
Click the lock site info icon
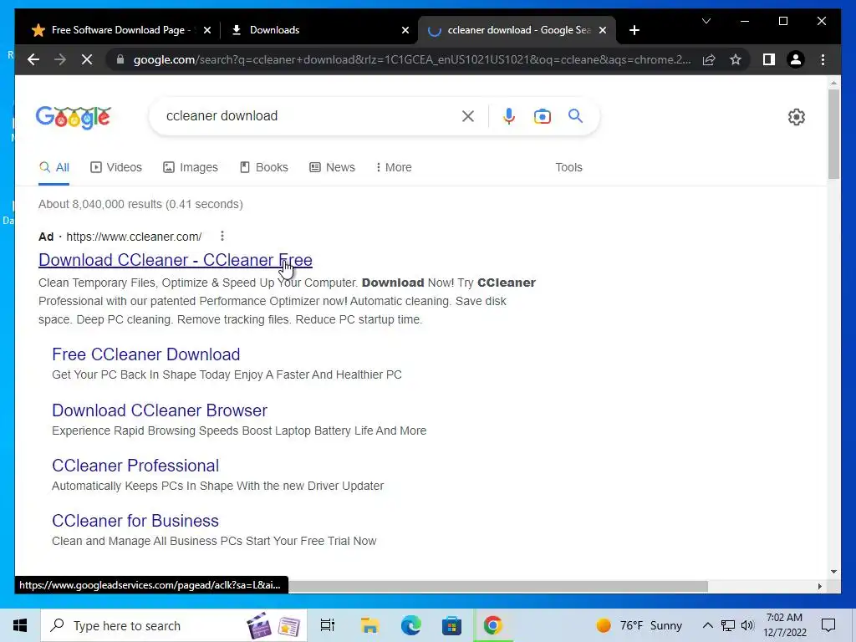click(120, 59)
